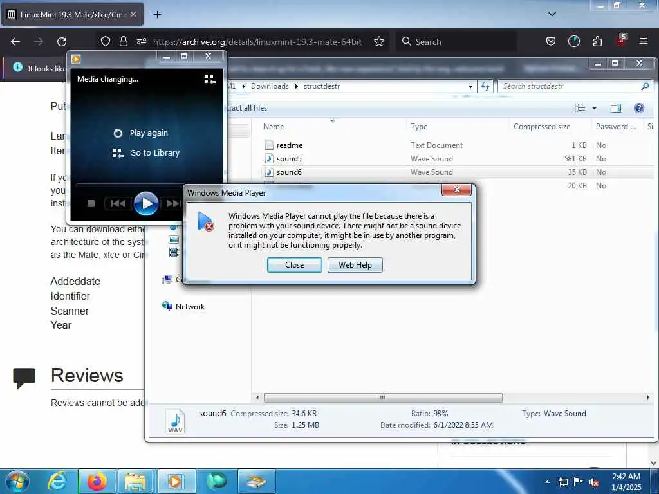Select the readme text document
The width and height of the screenshot is (659, 494).
pos(290,145)
